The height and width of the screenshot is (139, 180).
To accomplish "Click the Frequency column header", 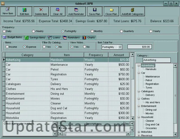I will [x=96, y=55].
